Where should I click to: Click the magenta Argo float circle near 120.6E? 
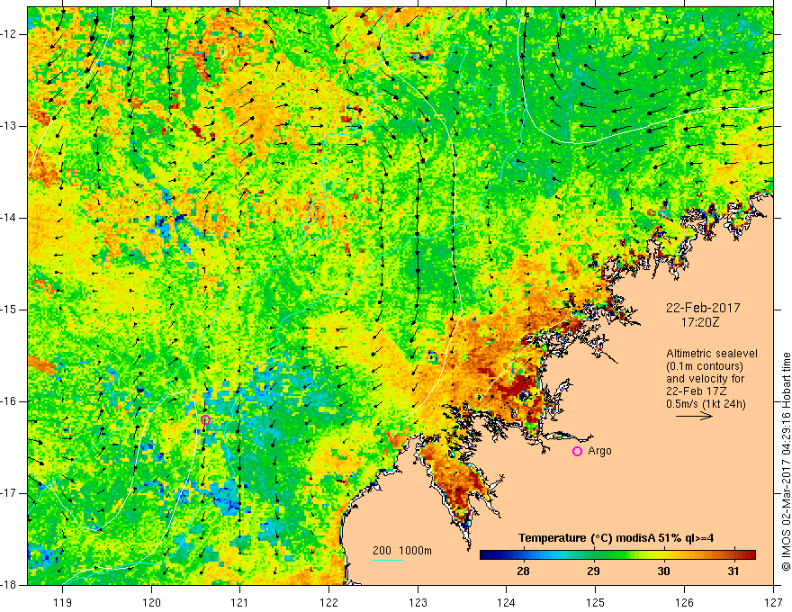click(205, 419)
